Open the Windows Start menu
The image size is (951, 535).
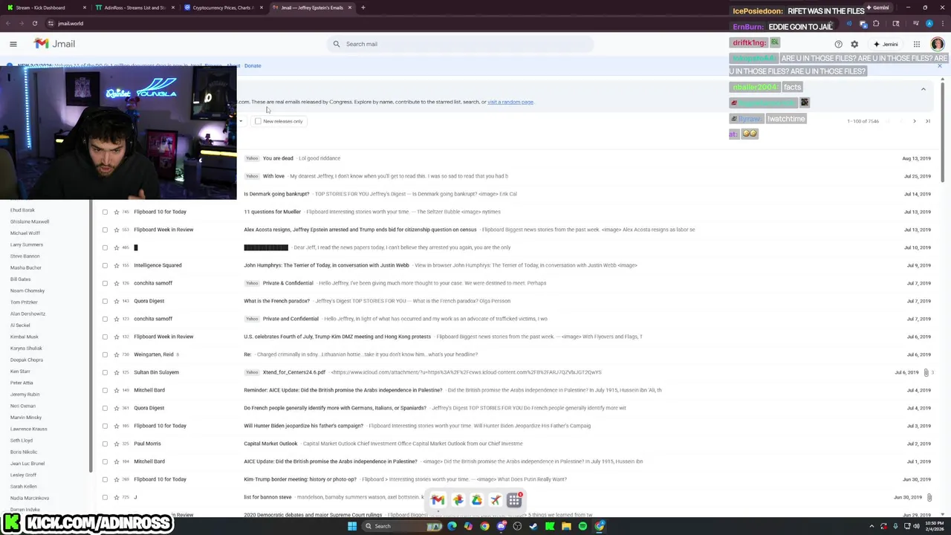click(x=352, y=526)
